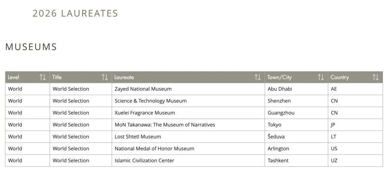Click the Tashkent city cell
The width and height of the screenshot is (388, 173).
[278, 160]
